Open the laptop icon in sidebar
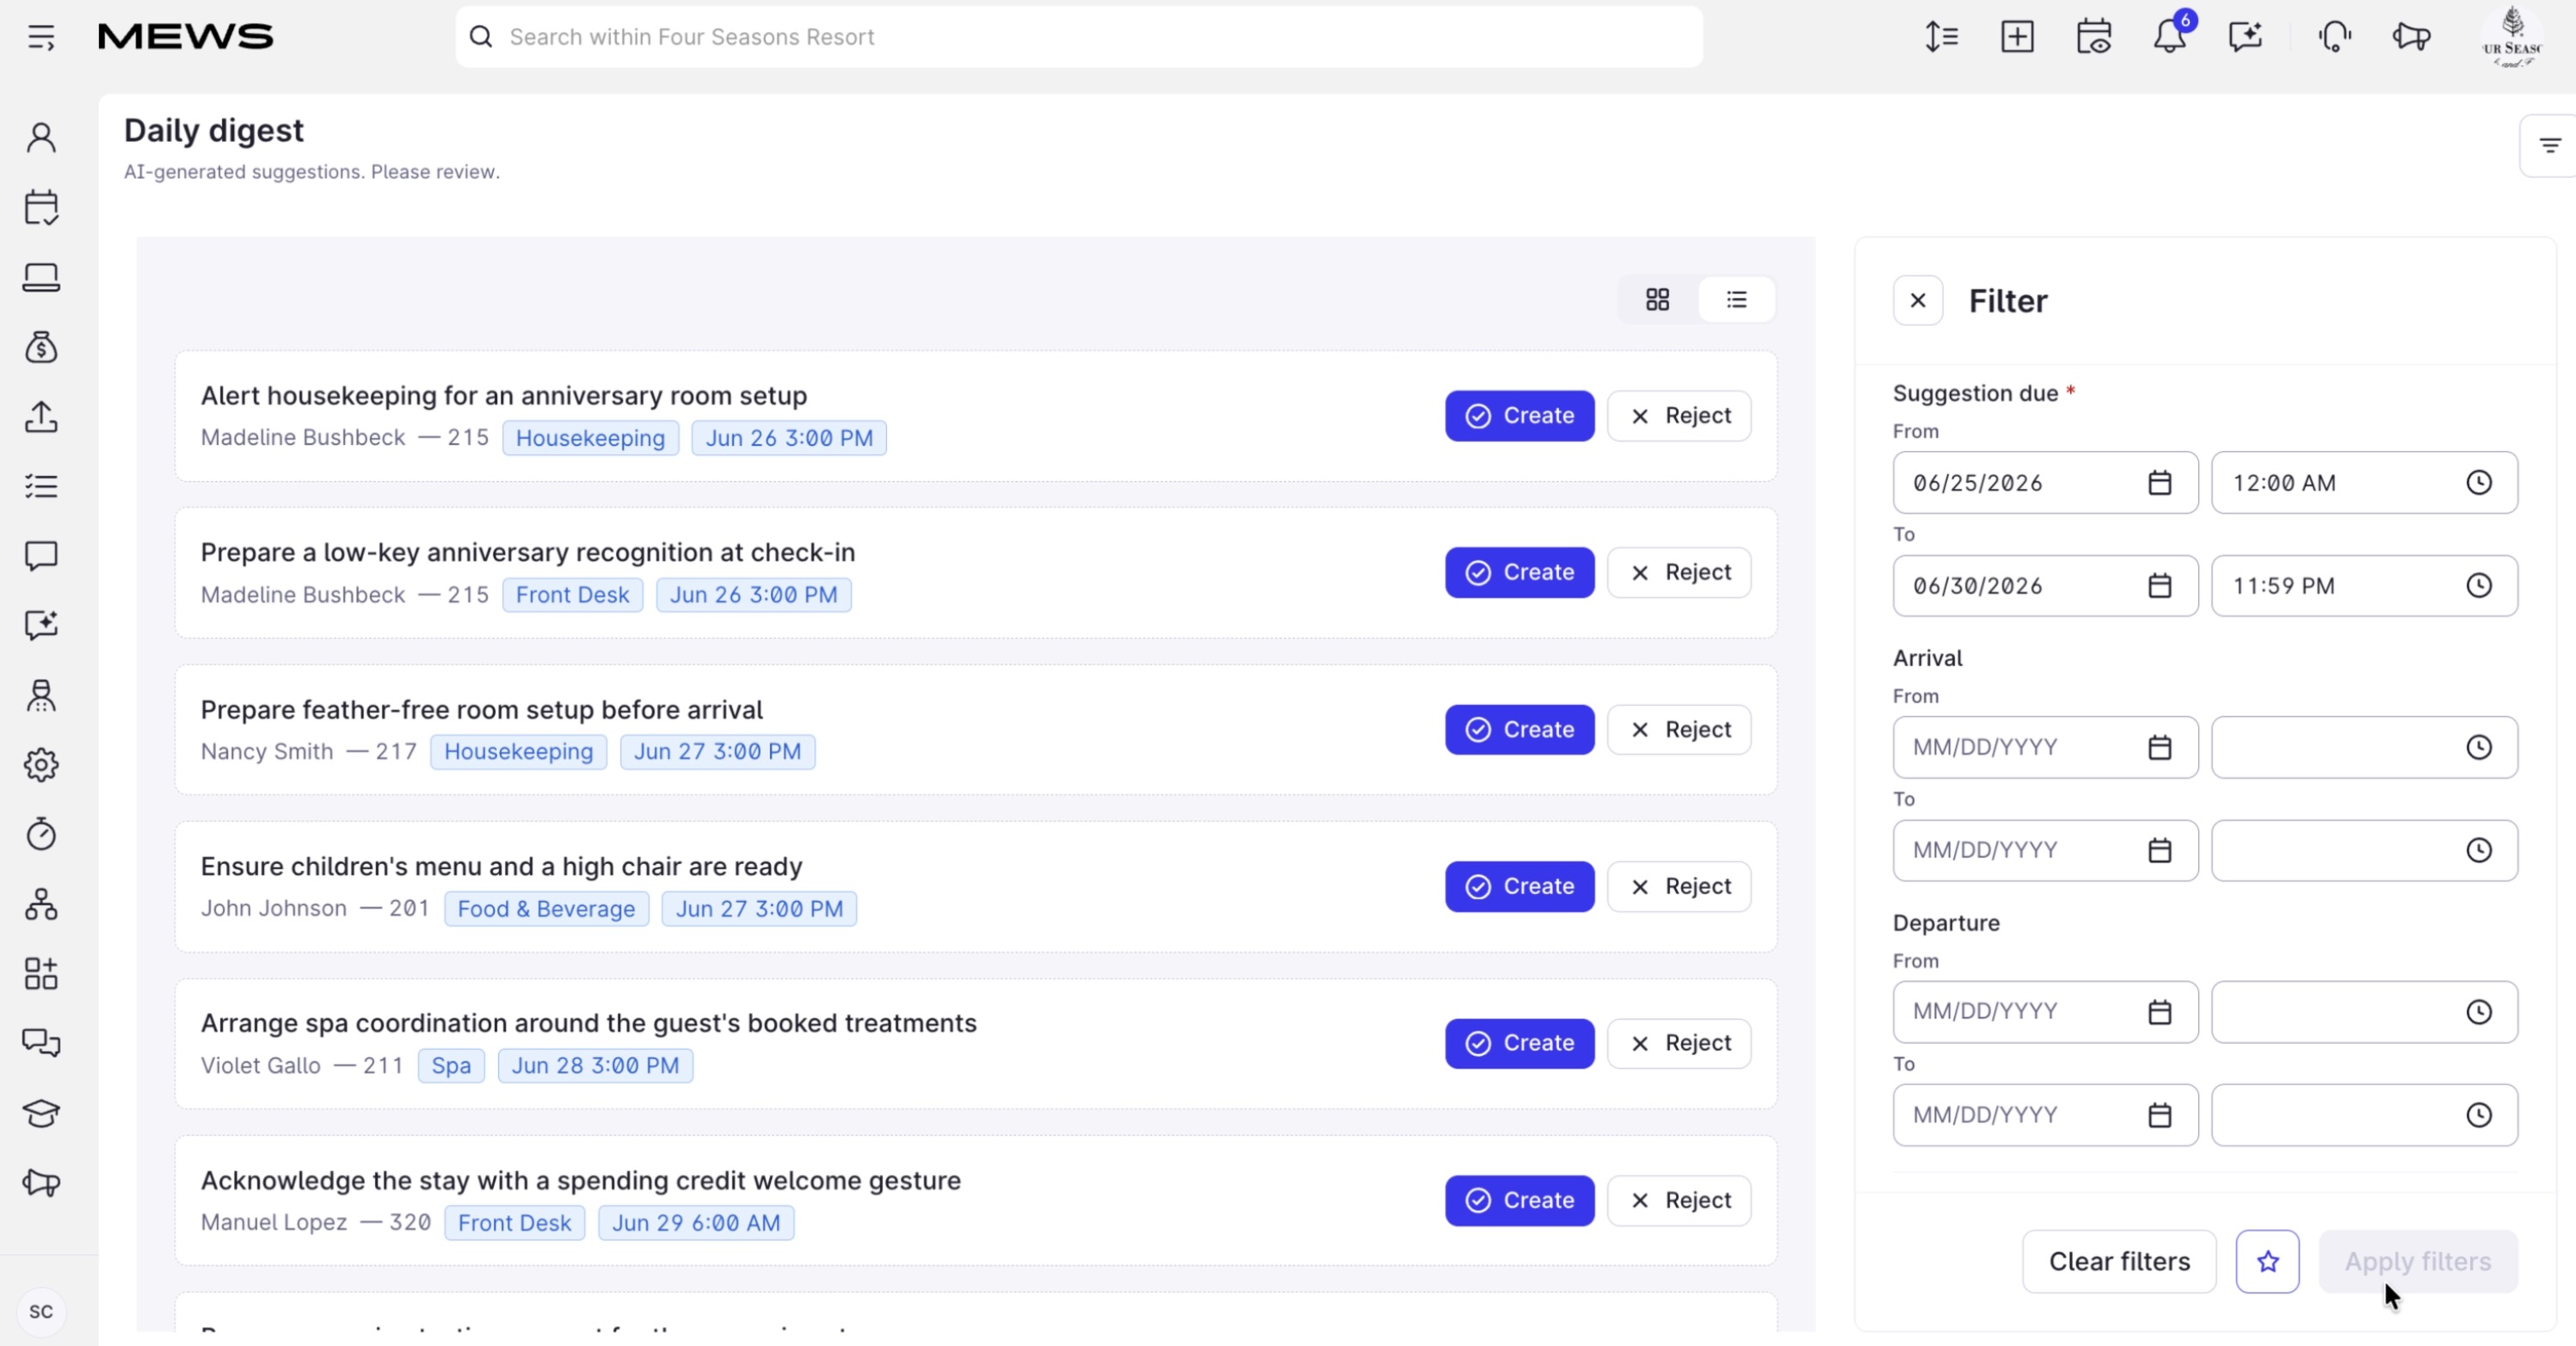 tap(41, 277)
